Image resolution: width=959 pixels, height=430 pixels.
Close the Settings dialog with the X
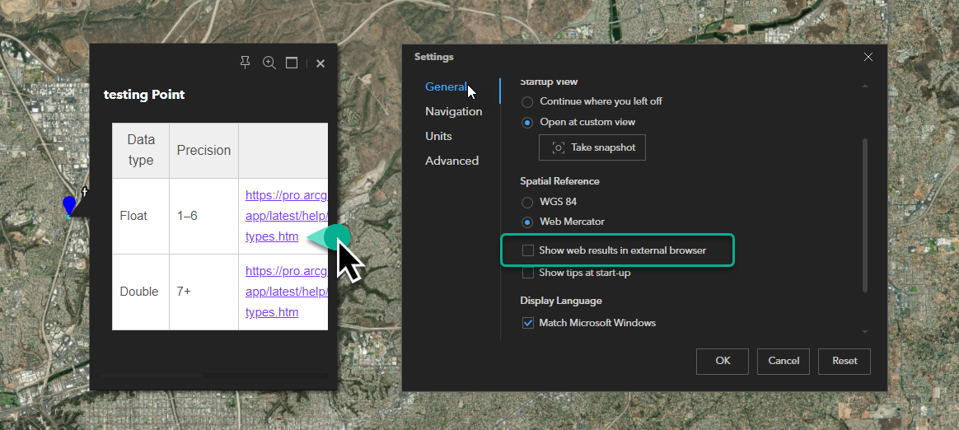click(x=868, y=57)
